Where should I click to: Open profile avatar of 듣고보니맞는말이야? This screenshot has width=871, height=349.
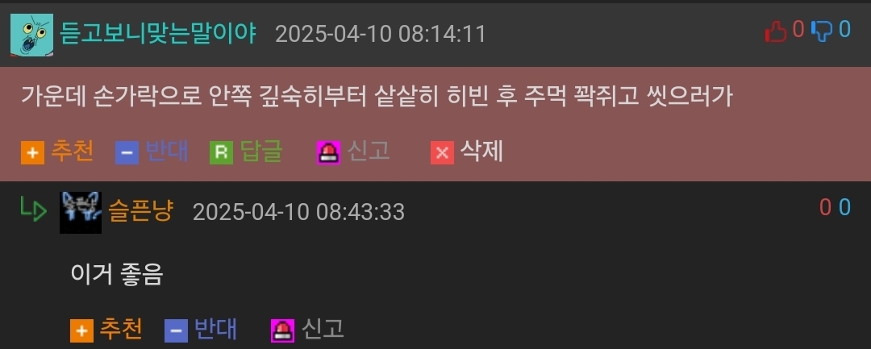click(31, 35)
